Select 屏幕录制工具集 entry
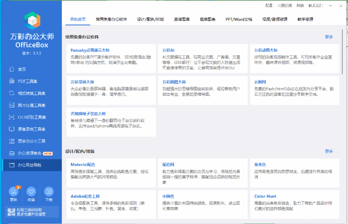Viewport: 348px width, 224px height. point(32,129)
